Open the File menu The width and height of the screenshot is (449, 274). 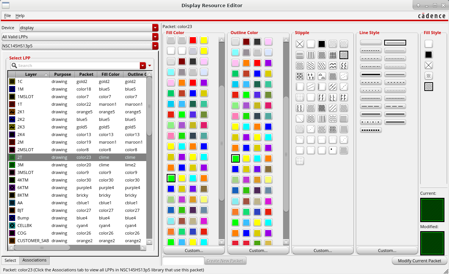click(7, 16)
